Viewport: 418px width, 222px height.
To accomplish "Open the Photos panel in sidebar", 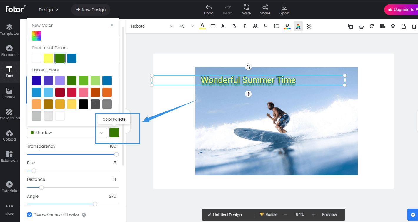I will [x=9, y=93].
